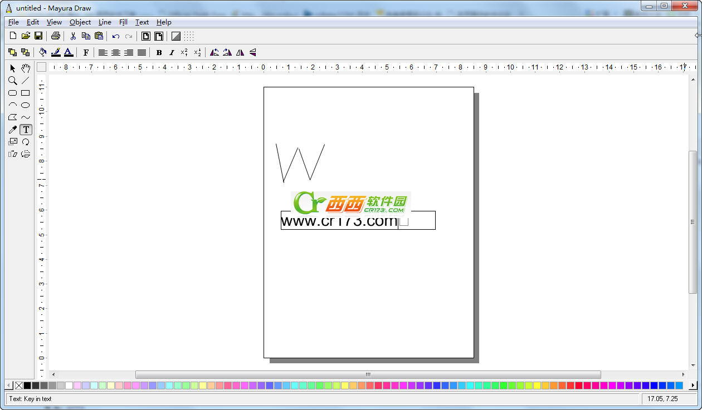The height and width of the screenshot is (410, 702).
Task: Copy selection using the Copy icon
Action: tap(86, 36)
